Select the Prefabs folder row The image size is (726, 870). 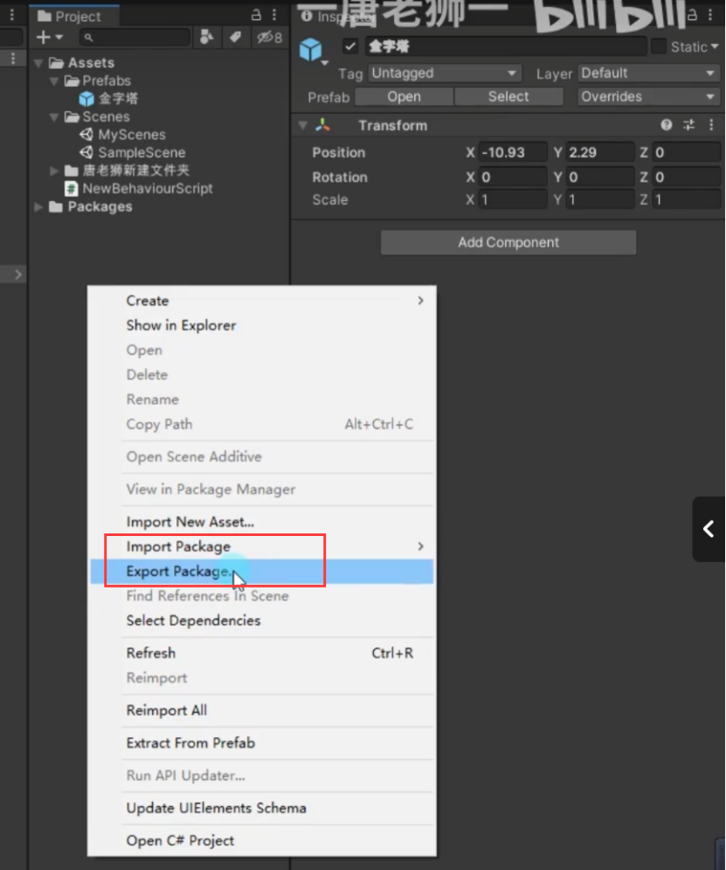[x=158, y=81]
